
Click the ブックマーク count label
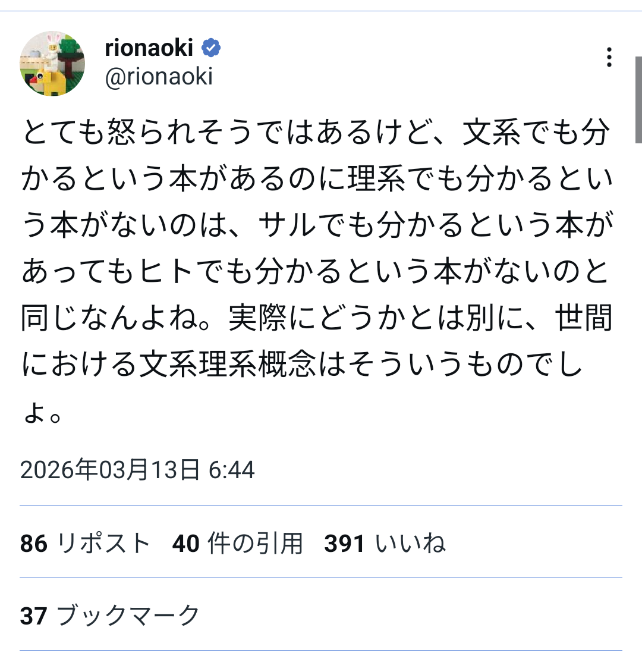click(x=128, y=616)
